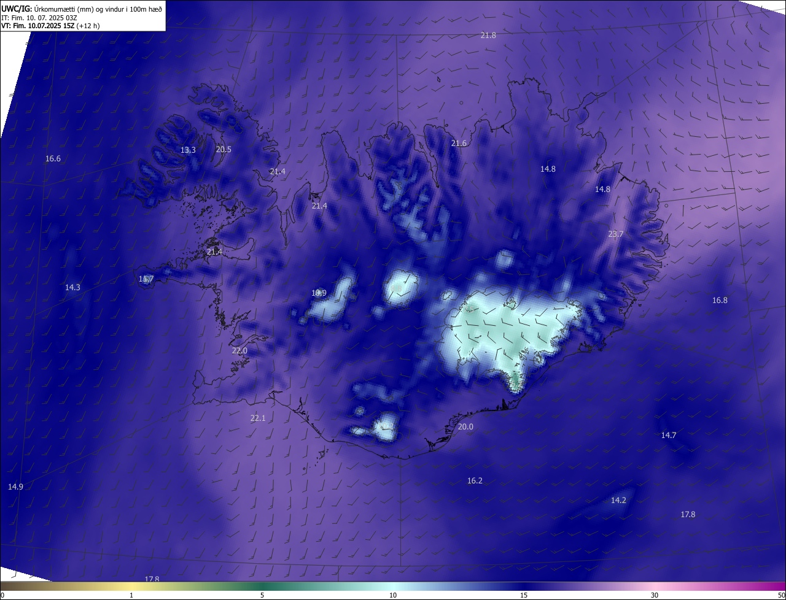
Task: Click the 22.0 value label
Action: point(239,351)
